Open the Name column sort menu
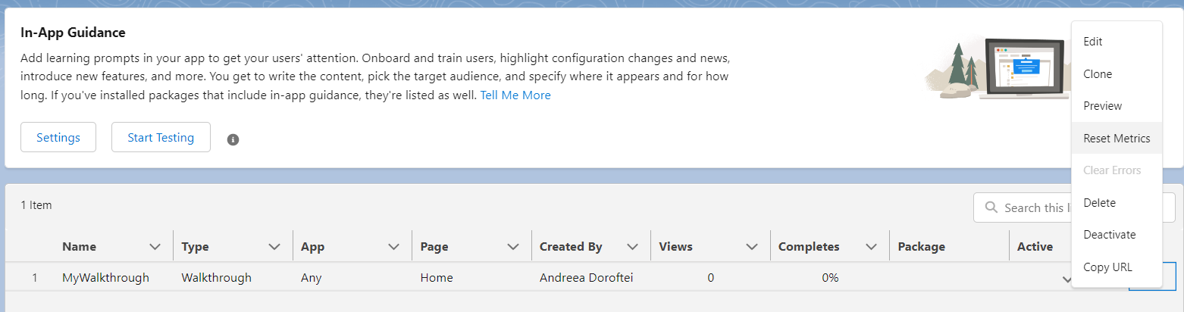Viewport: 1184px width, 312px height. tap(155, 247)
